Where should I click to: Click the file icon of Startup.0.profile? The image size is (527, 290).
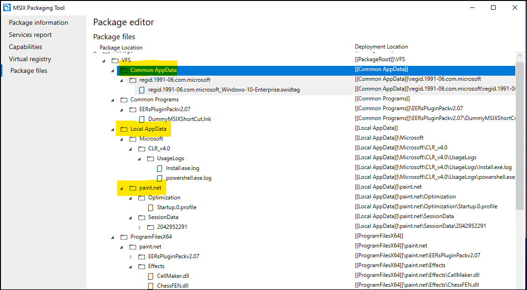[151, 207]
